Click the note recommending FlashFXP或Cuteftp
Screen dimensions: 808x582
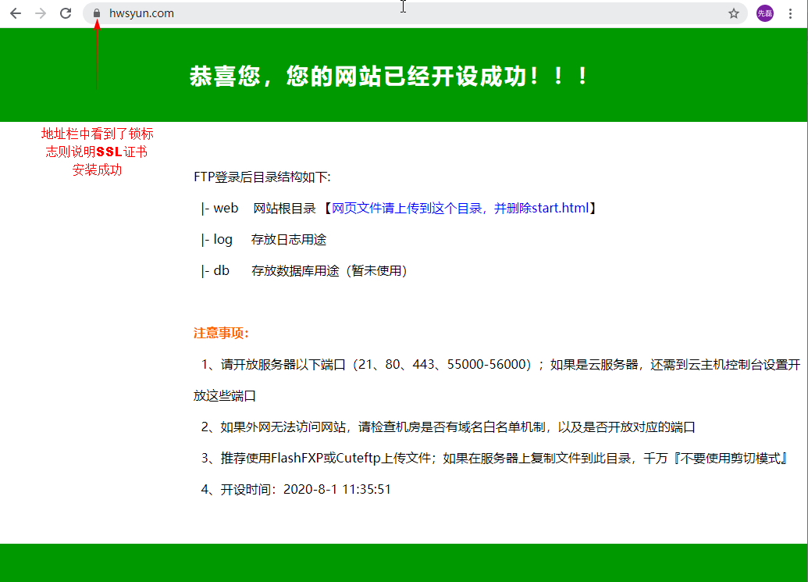click(x=492, y=459)
